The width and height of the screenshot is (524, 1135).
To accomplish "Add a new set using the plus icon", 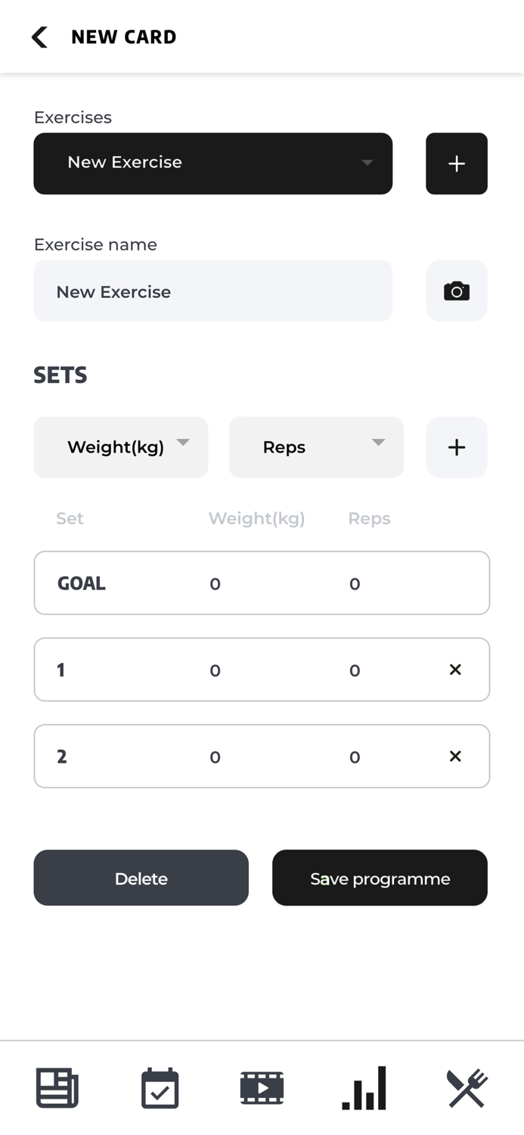I will point(457,447).
